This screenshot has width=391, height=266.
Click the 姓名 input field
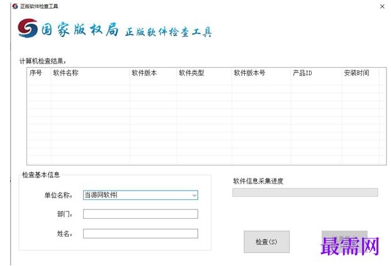[140, 234]
